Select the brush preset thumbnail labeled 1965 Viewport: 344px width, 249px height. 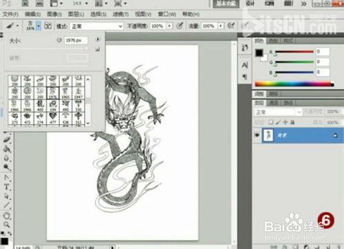tap(65, 93)
